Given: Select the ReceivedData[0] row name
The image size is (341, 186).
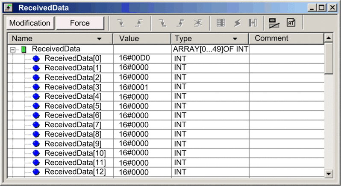Looking at the screenshot, I should coord(73,58).
